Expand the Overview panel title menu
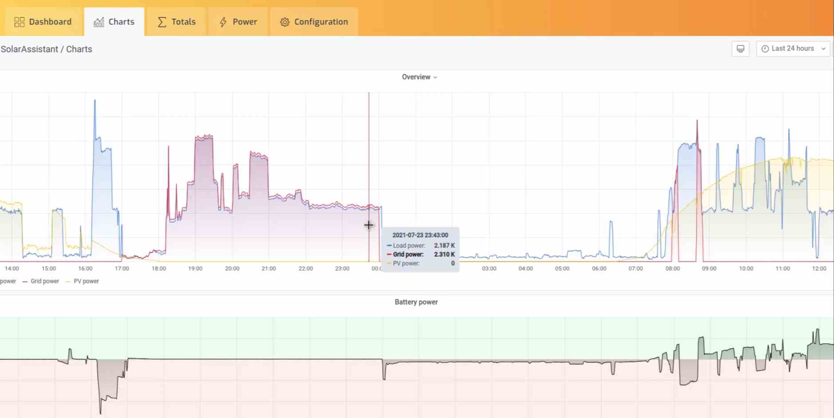 coord(419,77)
